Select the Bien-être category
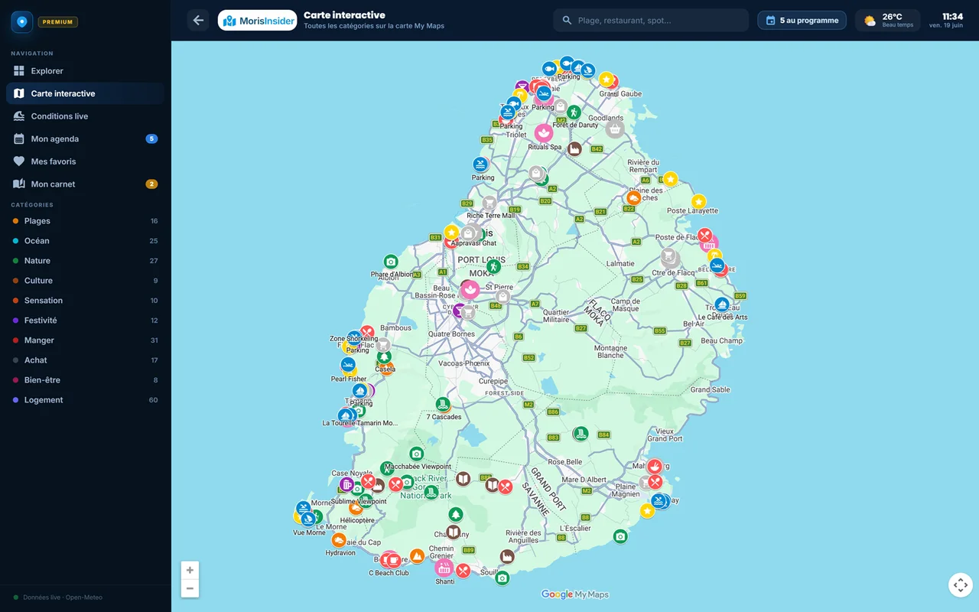Screen dimensions: 979x612 [85, 380]
